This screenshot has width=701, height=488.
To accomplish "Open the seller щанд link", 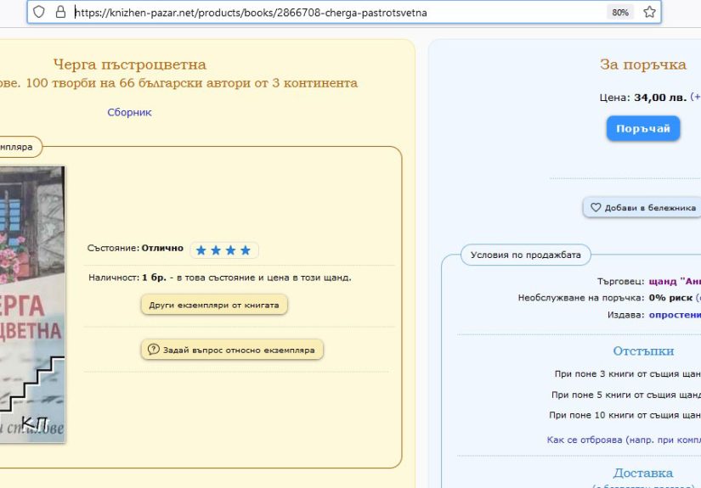I will [x=675, y=281].
